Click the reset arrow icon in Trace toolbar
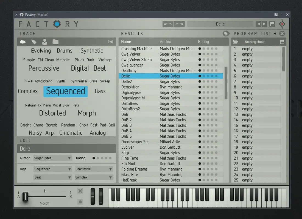Viewport: 302px width, 219px height. coord(110,42)
